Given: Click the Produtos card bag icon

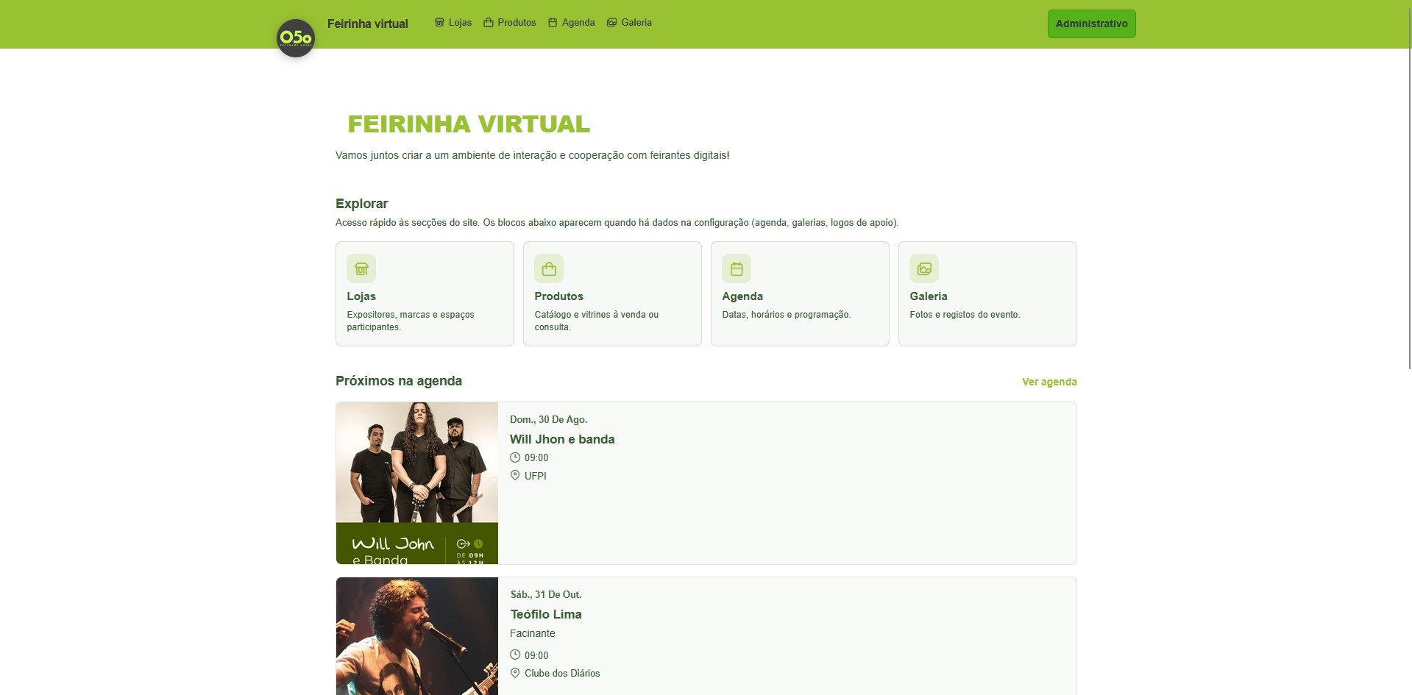Looking at the screenshot, I should coord(549,268).
